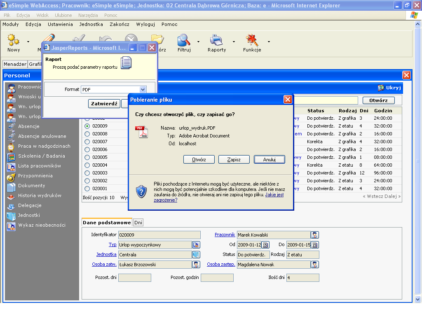Open the Funkcje wand tool
The width and height of the screenshot is (422, 316).
(x=252, y=40)
